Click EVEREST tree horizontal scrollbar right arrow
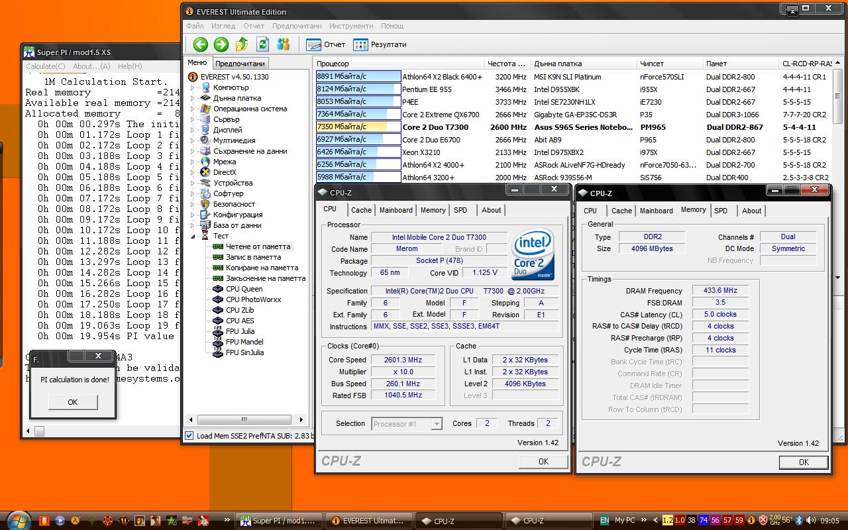The width and height of the screenshot is (848, 530). pyautogui.click(x=301, y=419)
